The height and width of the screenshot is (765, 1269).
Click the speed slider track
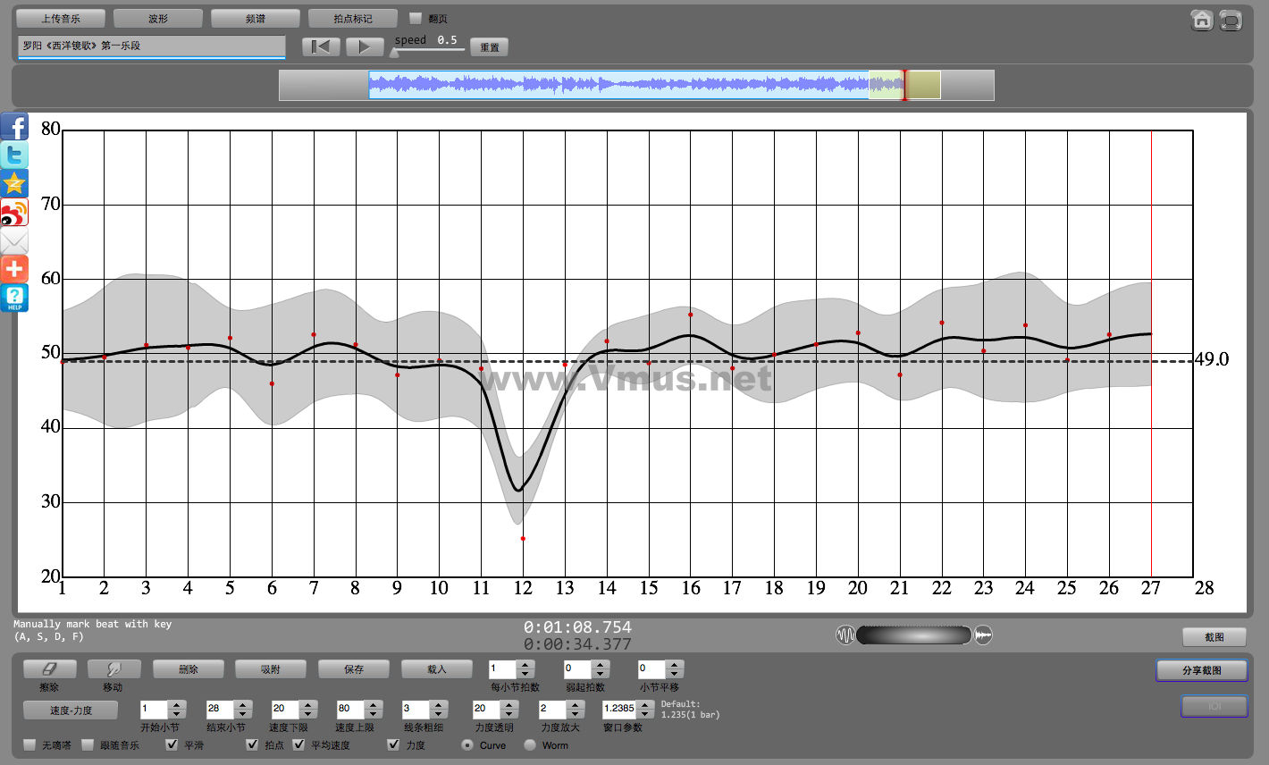[x=429, y=50]
